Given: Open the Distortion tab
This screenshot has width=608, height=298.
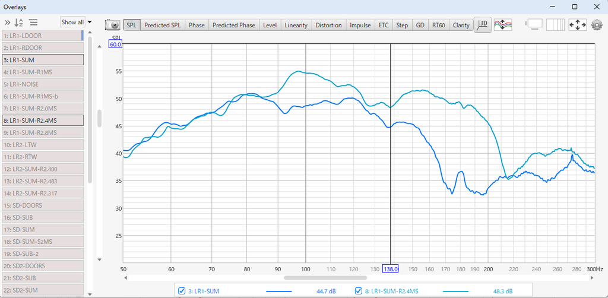Looking at the screenshot, I should coord(329,25).
